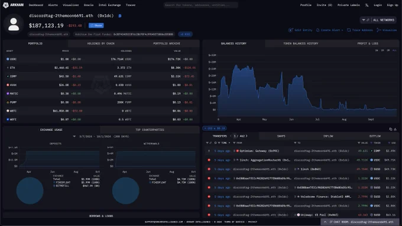Click the copy transfers icon
This screenshot has height=226, width=402.
[390, 129]
